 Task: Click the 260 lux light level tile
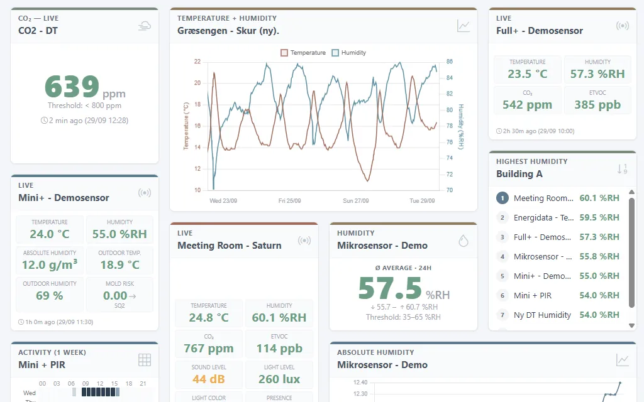(279, 374)
